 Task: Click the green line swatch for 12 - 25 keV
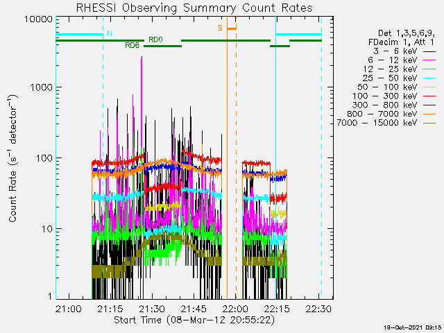pyautogui.click(x=429, y=69)
